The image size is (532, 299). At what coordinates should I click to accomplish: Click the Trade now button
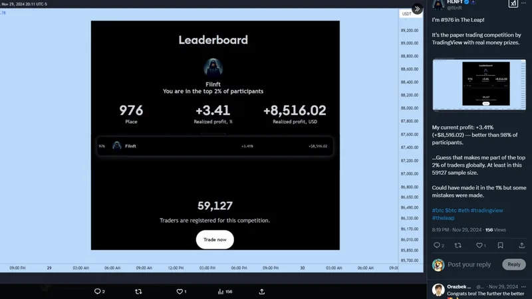(215, 239)
